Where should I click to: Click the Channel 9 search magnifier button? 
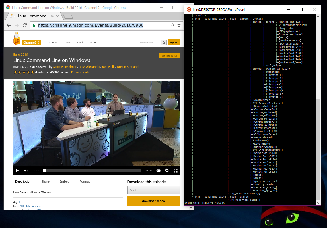pyautogui.click(x=164, y=43)
